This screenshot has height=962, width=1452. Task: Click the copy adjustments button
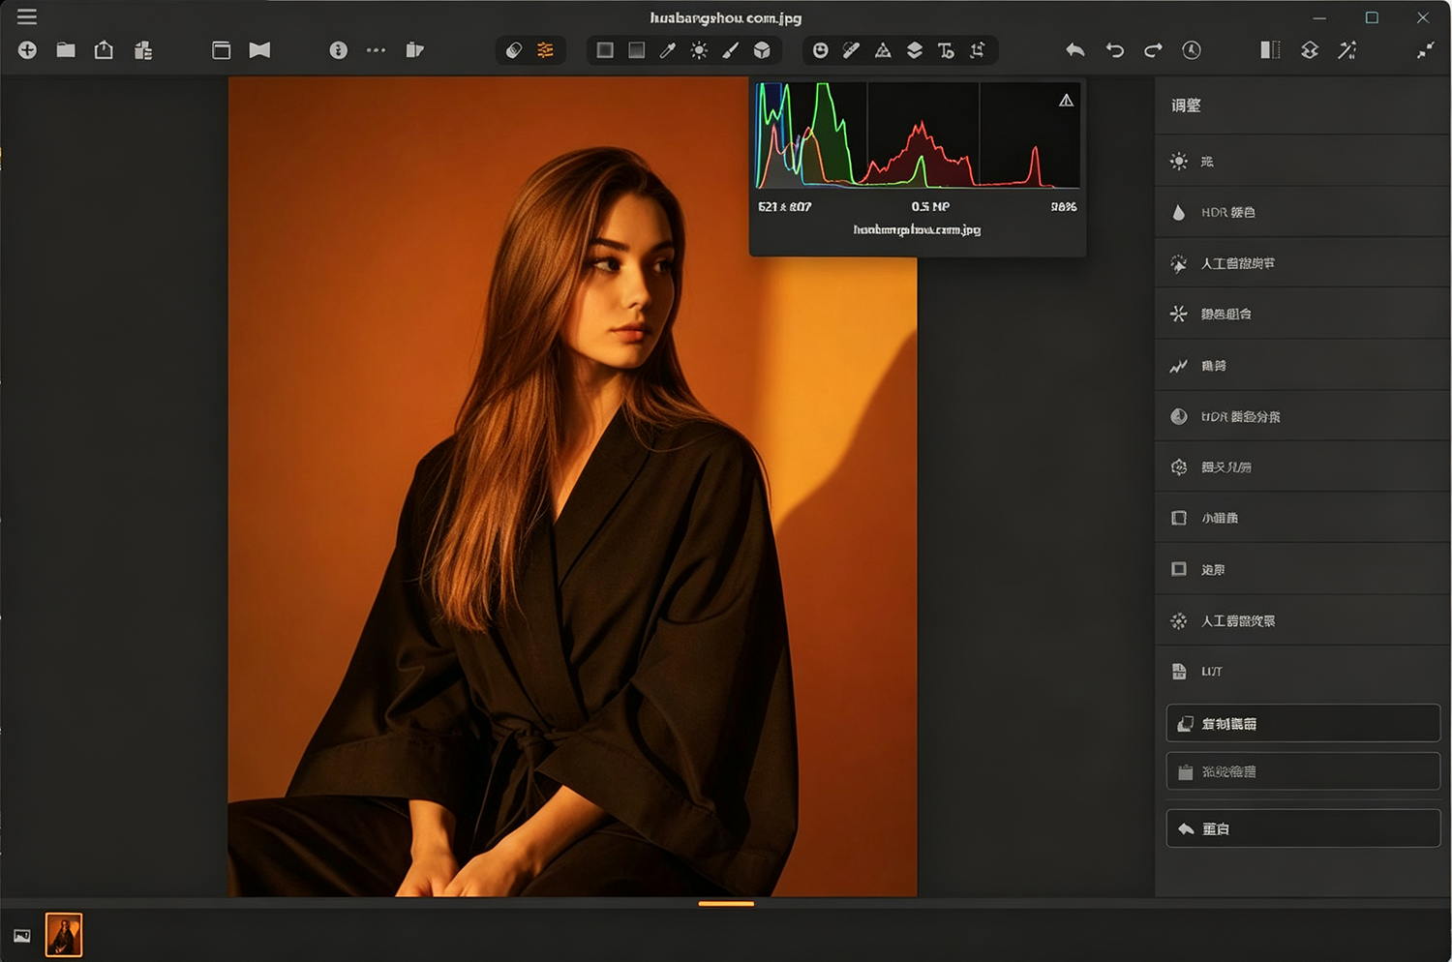coord(1303,723)
